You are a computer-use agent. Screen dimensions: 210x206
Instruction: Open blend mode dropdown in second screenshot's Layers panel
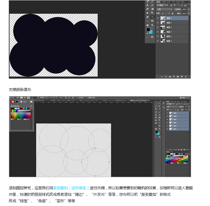(172, 107)
